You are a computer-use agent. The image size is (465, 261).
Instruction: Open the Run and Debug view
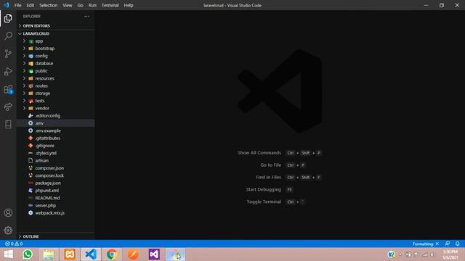pos(8,71)
